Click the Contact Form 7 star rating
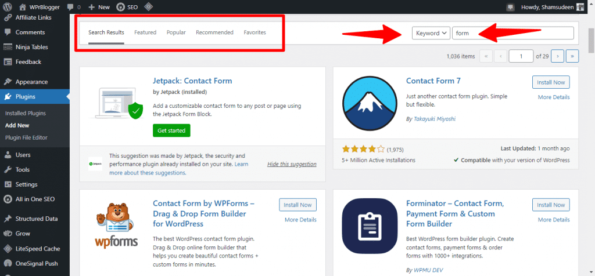 (363, 149)
